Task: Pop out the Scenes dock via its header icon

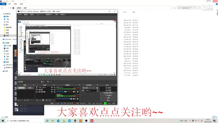Action: click(x=34, y=85)
